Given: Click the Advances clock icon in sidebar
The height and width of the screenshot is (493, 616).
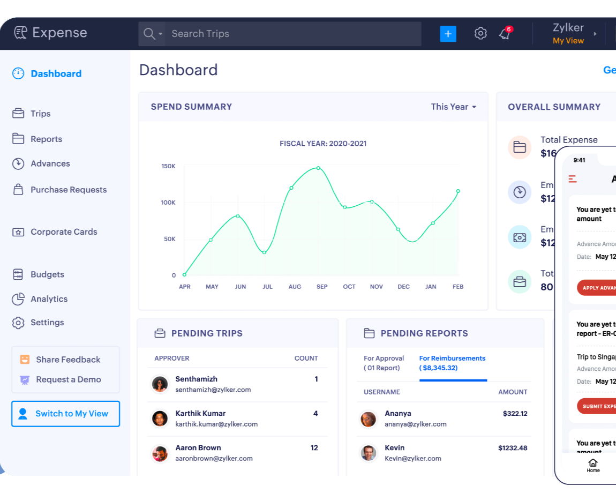Looking at the screenshot, I should point(18,164).
